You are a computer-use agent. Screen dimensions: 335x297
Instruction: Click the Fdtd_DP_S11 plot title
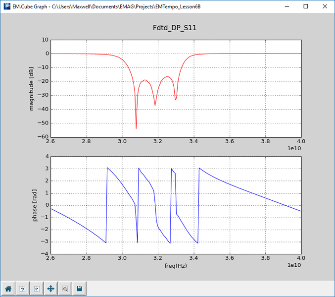coord(175,28)
